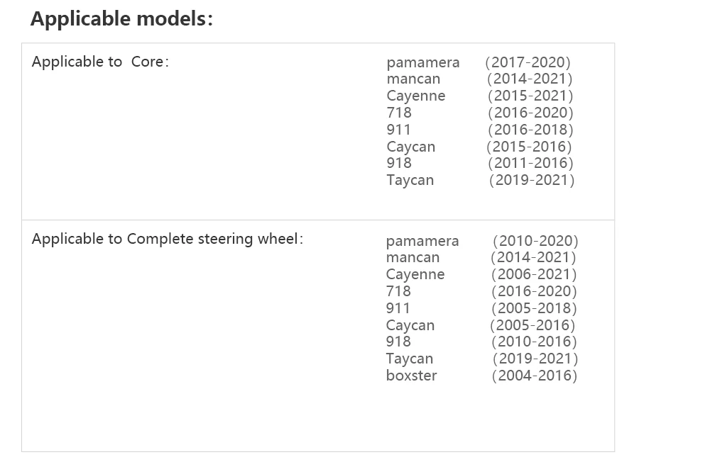Click 'mancan' in the Complete steering wheel section
710x462 pixels.
pyautogui.click(x=413, y=257)
